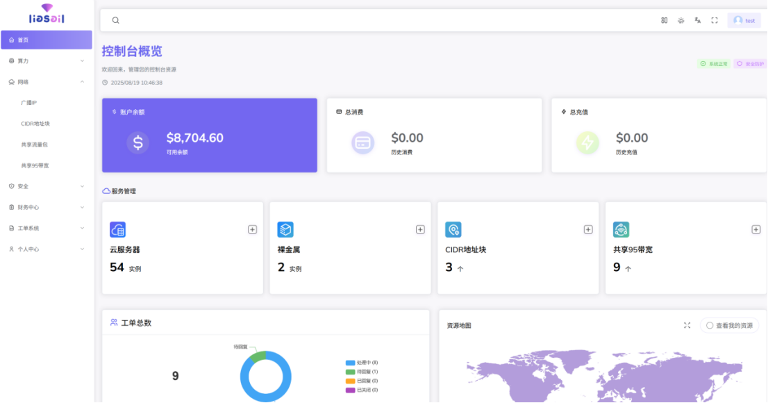Image resolution: width=768 pixels, height=403 pixels.
Task: Expand the 资源地图 map to fullscreen
Action: (x=687, y=325)
